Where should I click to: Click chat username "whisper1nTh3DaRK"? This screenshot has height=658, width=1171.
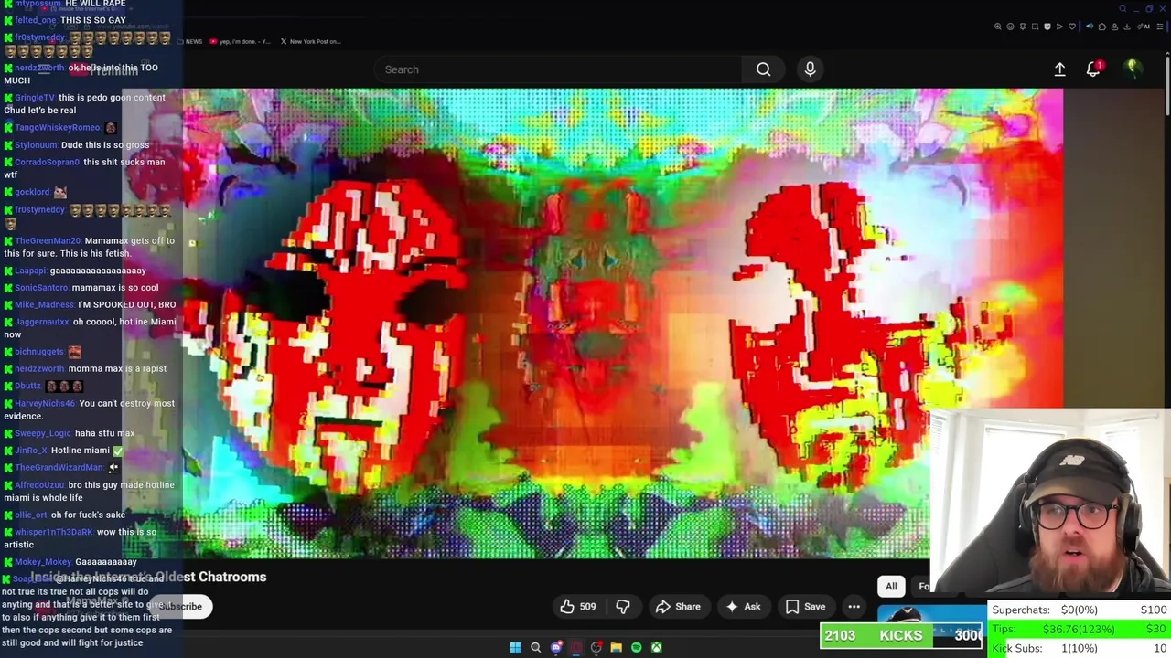tap(53, 531)
